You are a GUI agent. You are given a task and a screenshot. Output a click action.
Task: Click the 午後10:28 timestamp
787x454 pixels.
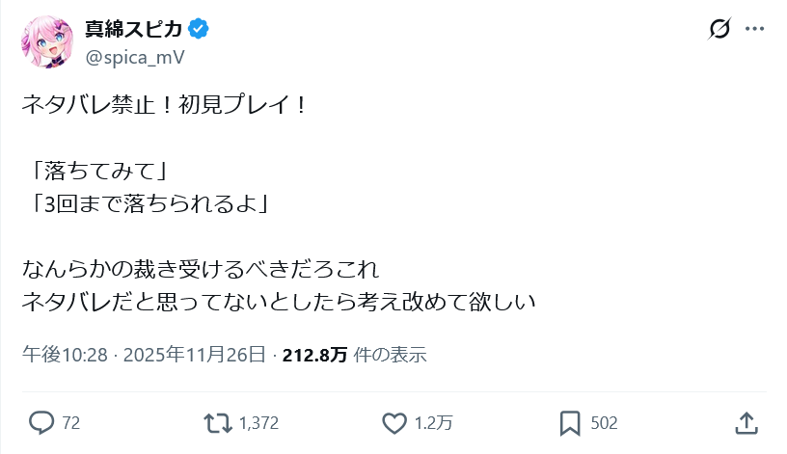pyautogui.click(x=64, y=355)
